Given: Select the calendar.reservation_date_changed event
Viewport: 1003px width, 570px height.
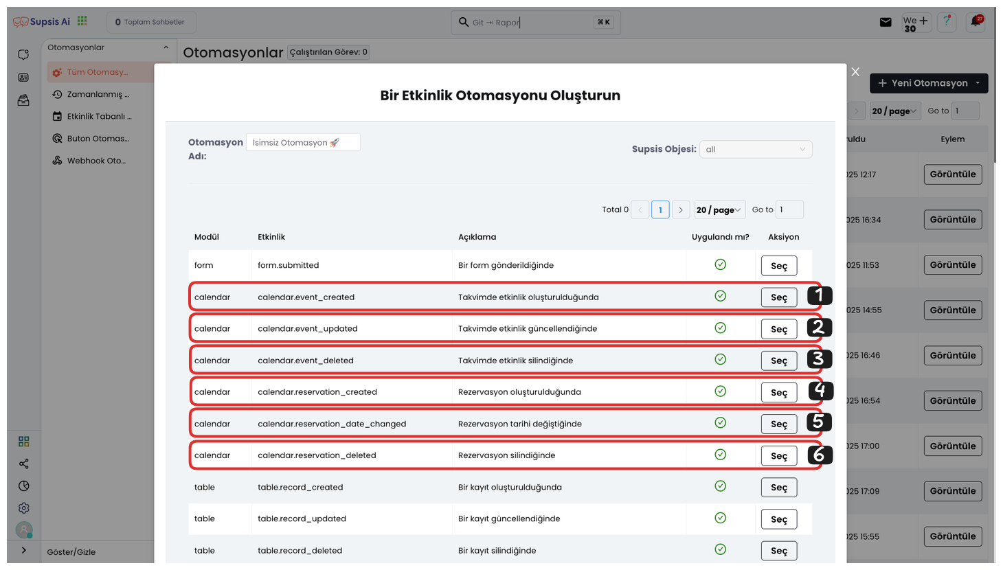Looking at the screenshot, I should [x=779, y=424].
